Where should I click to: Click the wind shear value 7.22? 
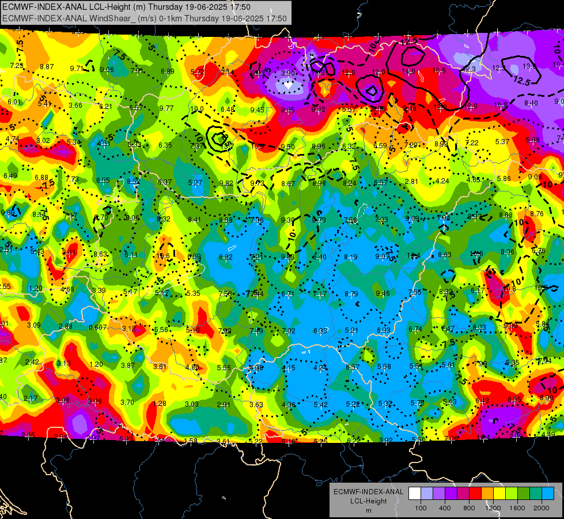pyautogui.click(x=472, y=143)
